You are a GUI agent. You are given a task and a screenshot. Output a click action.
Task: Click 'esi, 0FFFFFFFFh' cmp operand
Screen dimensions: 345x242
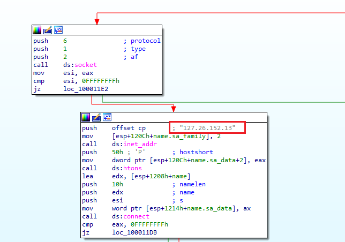click(91, 81)
